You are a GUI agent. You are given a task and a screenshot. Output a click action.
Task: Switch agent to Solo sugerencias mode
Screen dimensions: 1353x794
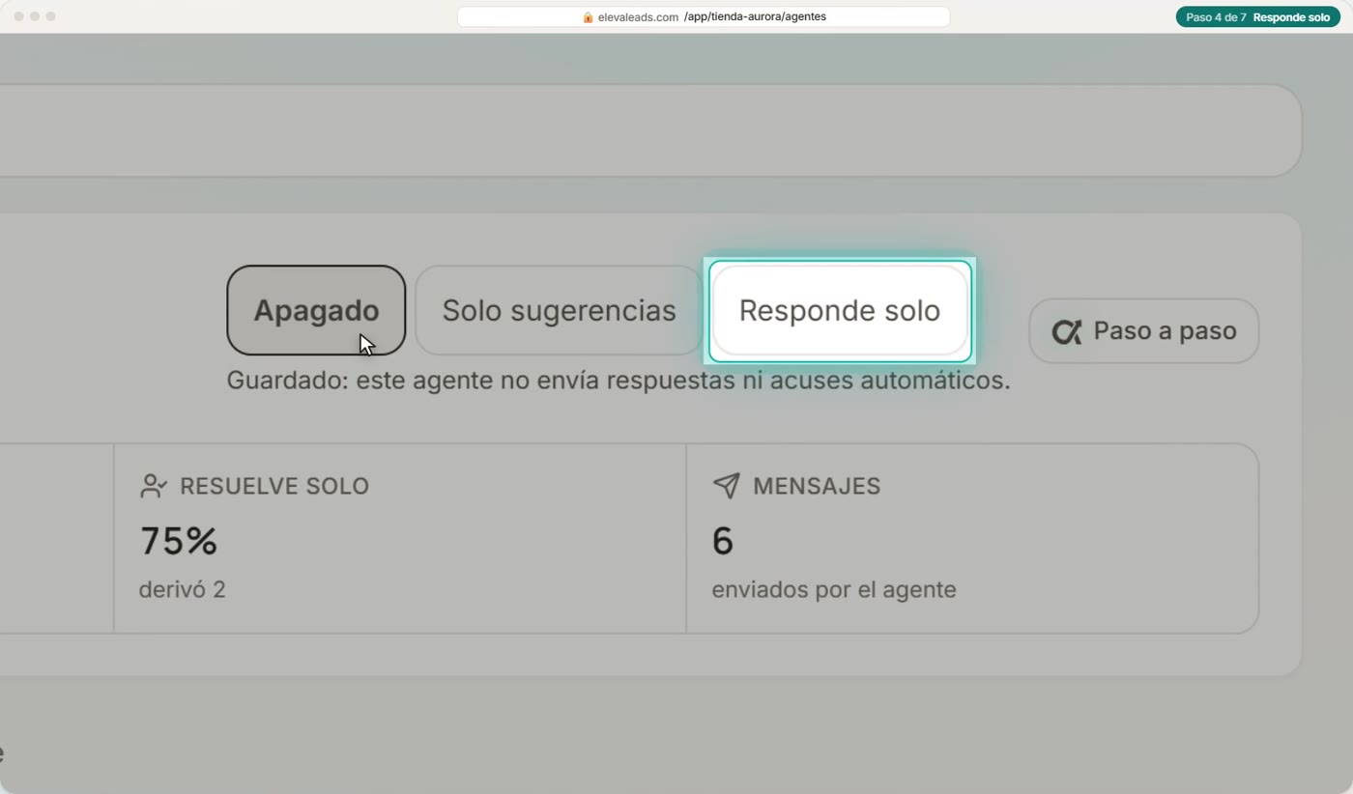pos(559,310)
